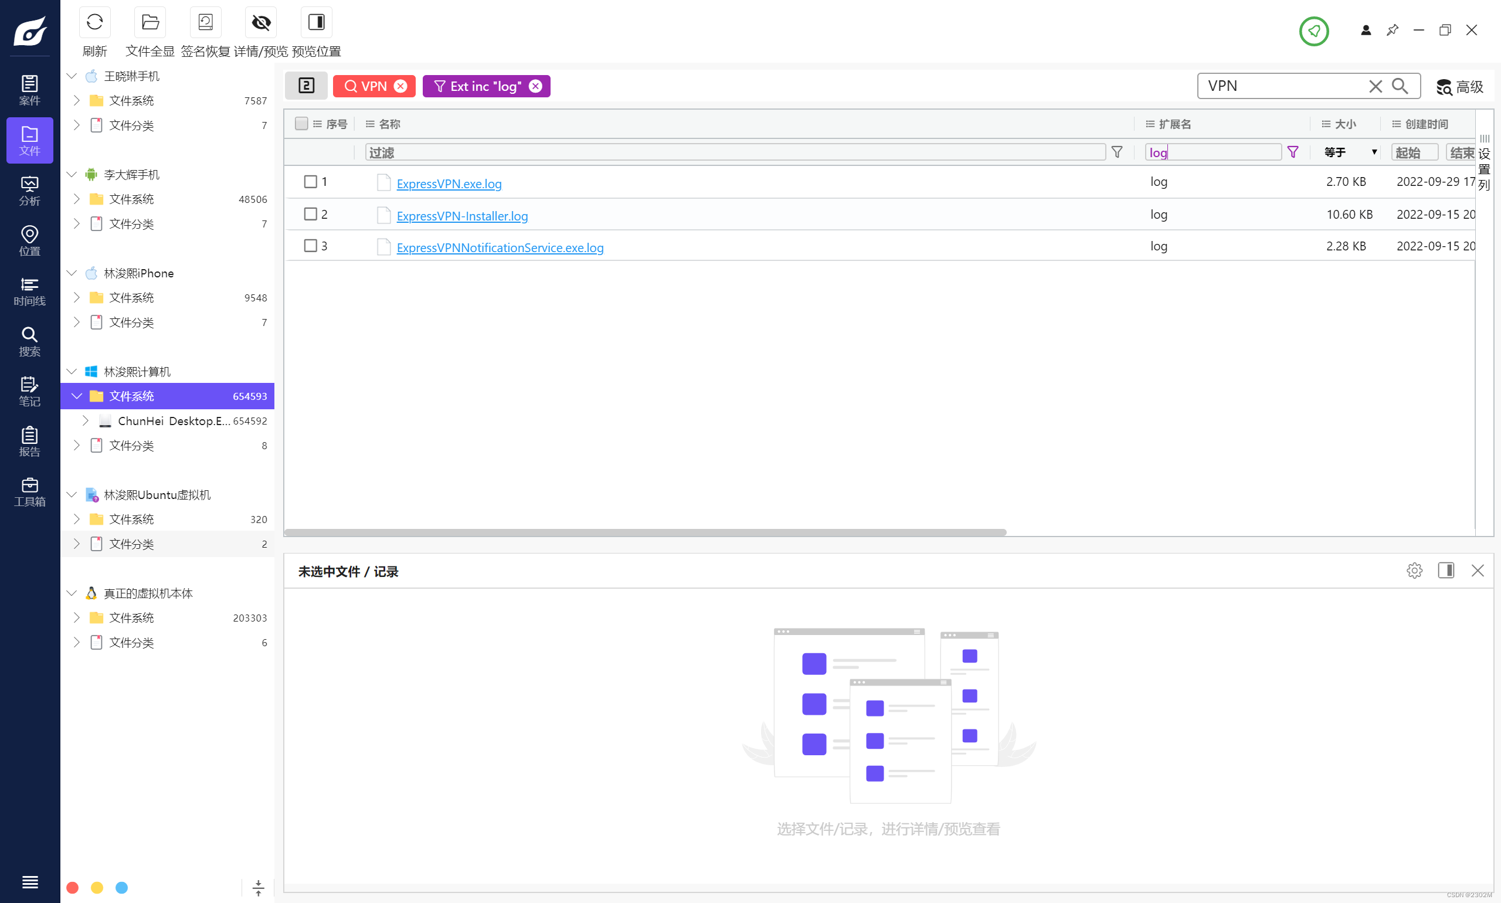Viewport: 1501px width, 903px height.
Task: Toggle the 详情/预览 eye icon
Action: pyautogui.click(x=260, y=23)
